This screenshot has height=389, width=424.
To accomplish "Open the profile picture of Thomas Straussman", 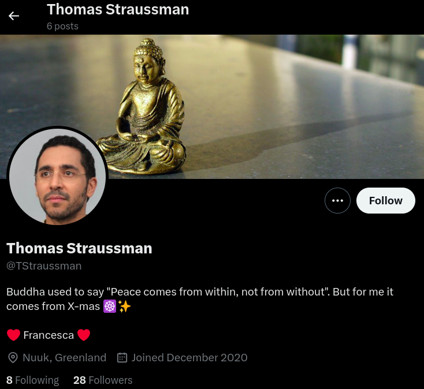I will (x=57, y=177).
